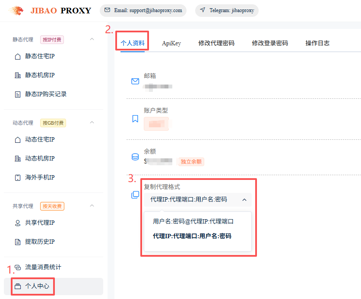This screenshot has width=361, height=299.
Task: Go to the 操作日志 tab
Action: [x=317, y=43]
